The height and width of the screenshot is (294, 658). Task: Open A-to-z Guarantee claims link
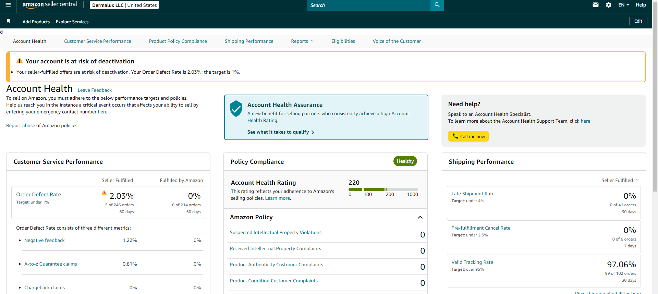point(51,264)
